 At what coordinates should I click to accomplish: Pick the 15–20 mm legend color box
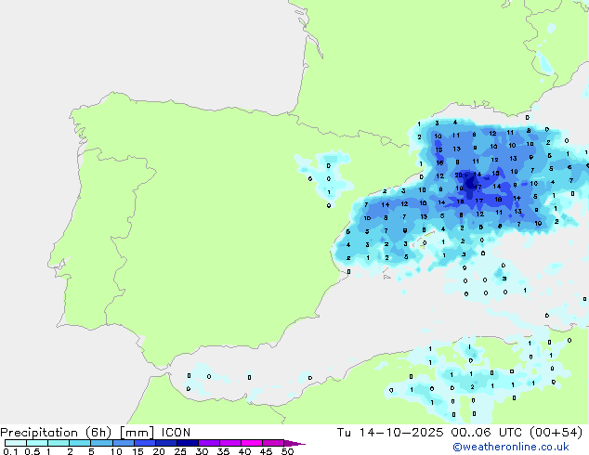coord(144,443)
